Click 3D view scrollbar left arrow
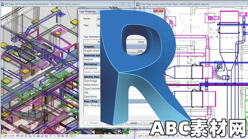 click(75, 136)
